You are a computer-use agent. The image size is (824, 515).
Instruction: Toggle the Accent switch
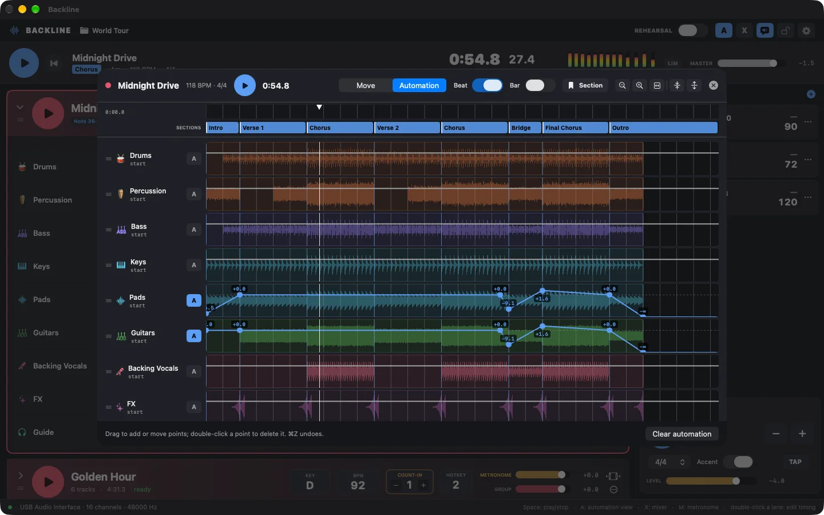(x=738, y=462)
